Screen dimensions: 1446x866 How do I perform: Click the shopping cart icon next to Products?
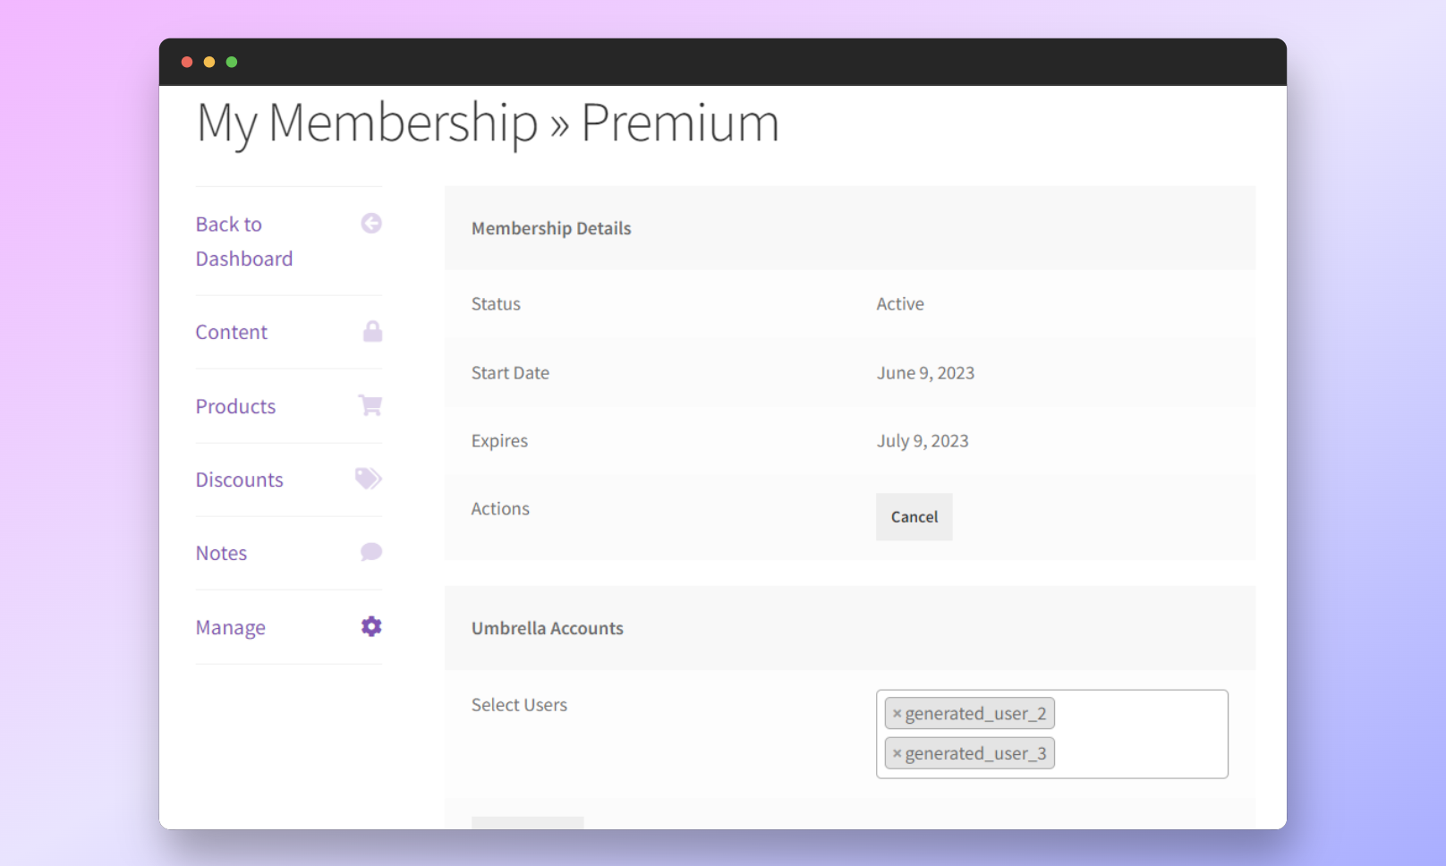click(x=370, y=405)
